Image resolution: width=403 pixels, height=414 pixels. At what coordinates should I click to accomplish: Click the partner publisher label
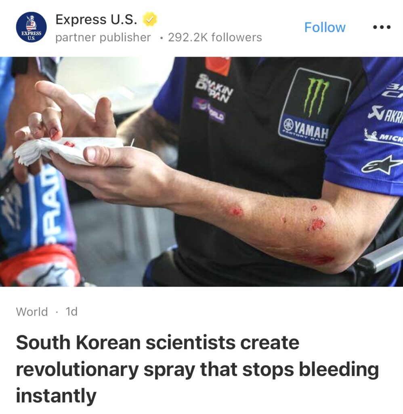point(103,38)
